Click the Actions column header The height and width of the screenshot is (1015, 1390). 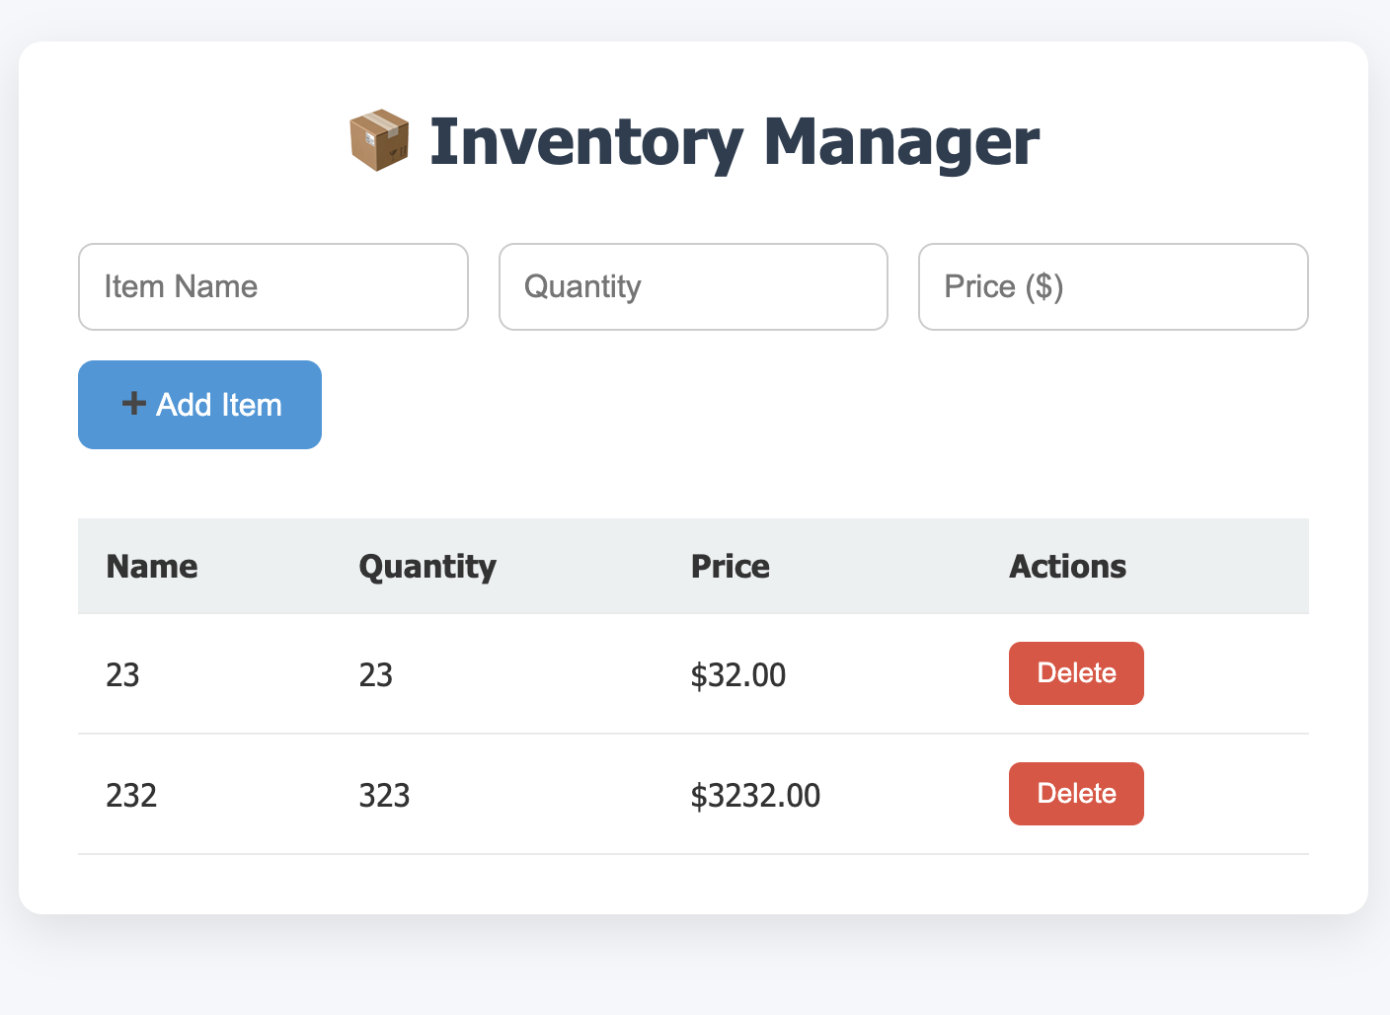tap(1067, 567)
